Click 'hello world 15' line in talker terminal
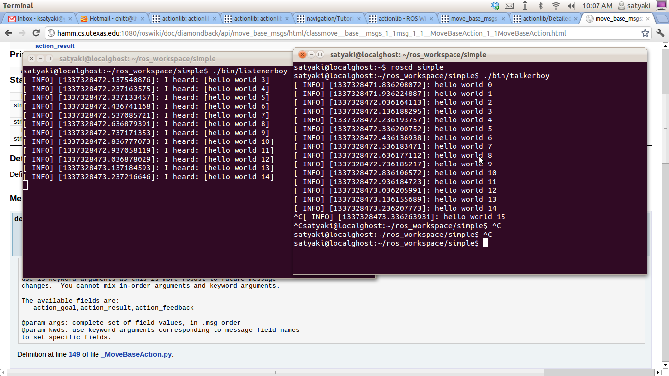 coord(400,217)
